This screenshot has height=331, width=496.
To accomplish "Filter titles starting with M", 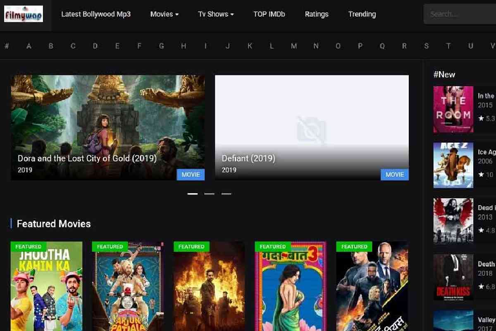I will click(294, 46).
